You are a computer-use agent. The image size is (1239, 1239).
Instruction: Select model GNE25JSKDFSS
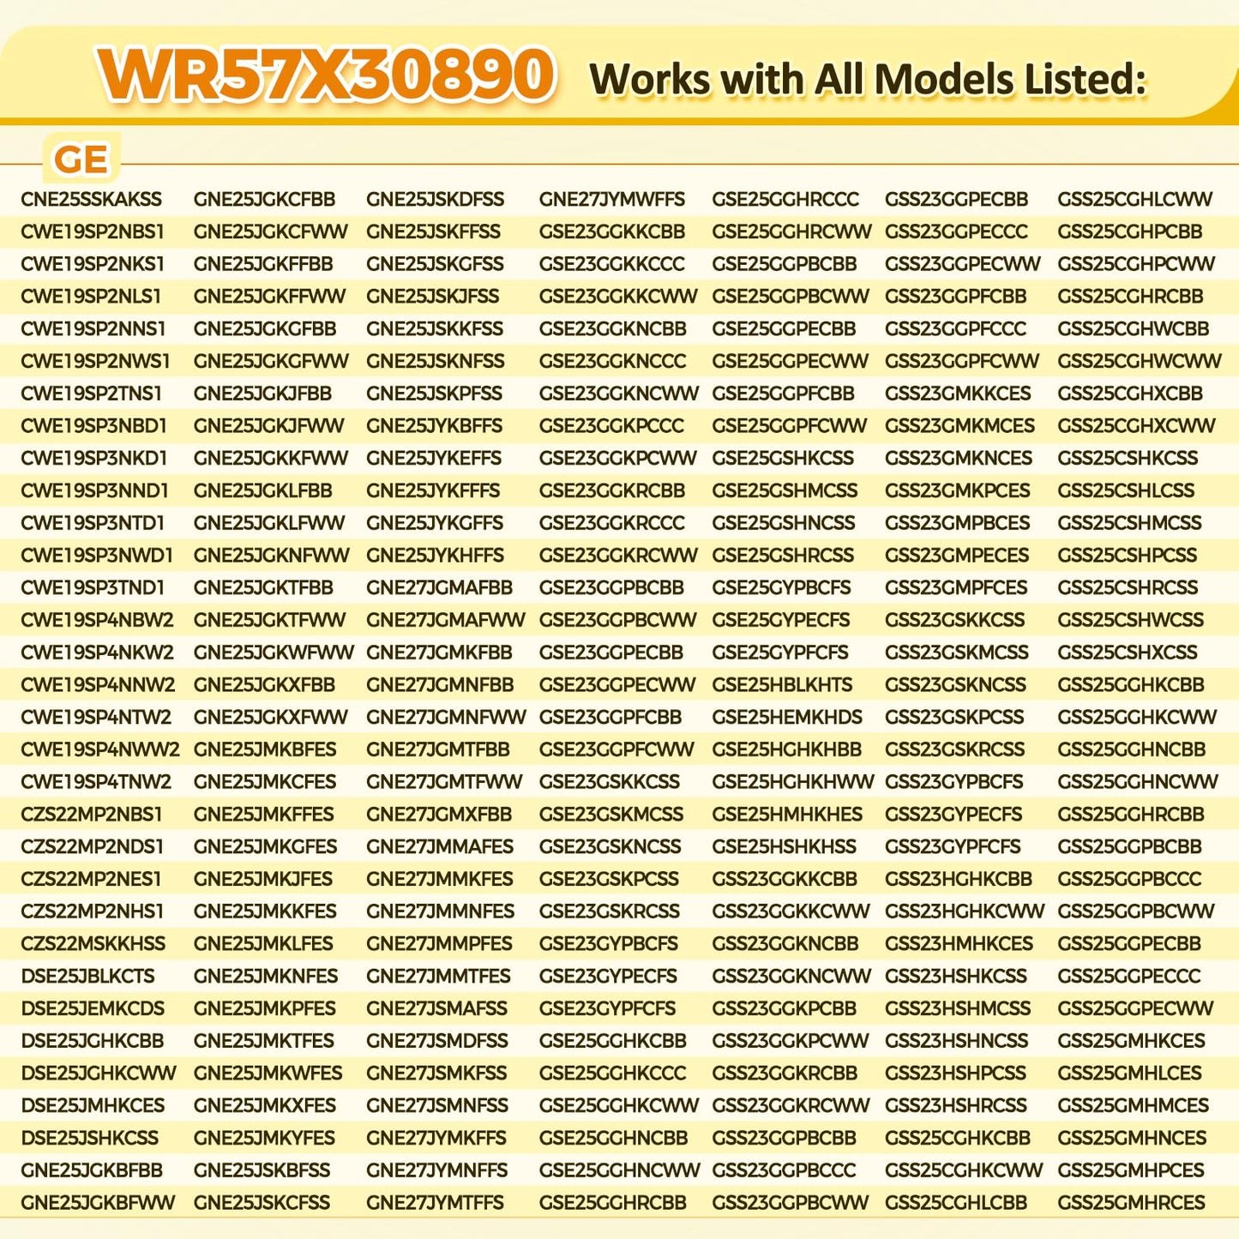click(436, 200)
